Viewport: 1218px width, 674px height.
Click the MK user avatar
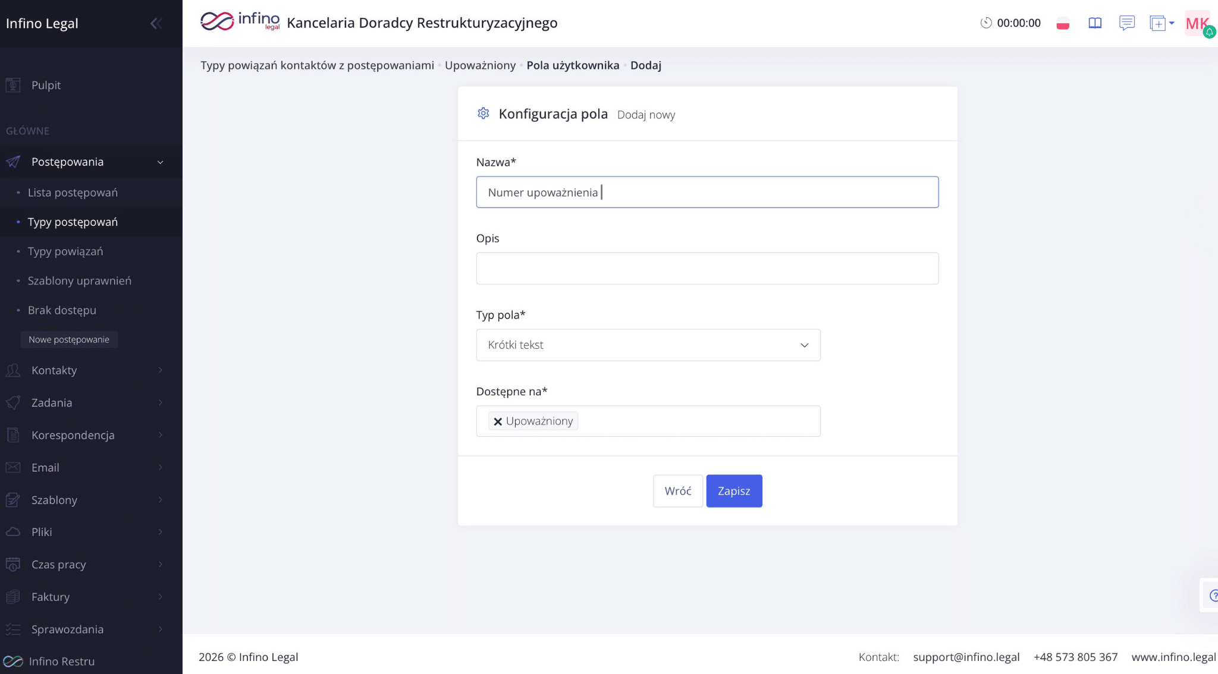(x=1196, y=23)
